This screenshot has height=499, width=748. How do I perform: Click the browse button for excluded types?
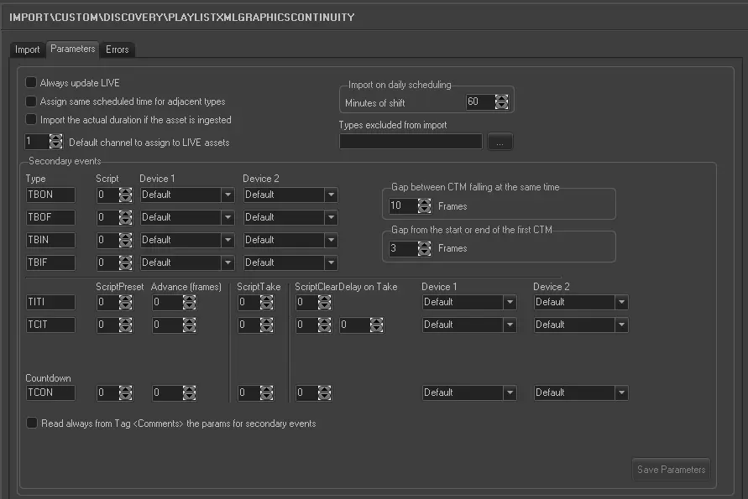click(500, 143)
